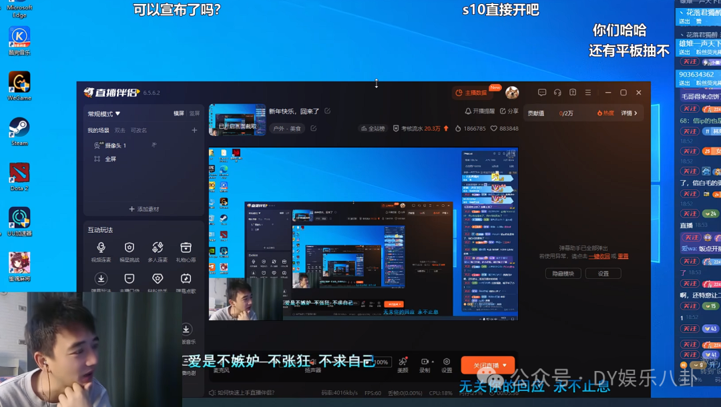
Task: Expand the 关闭直播 button dropdown arrow
Action: [505, 365]
